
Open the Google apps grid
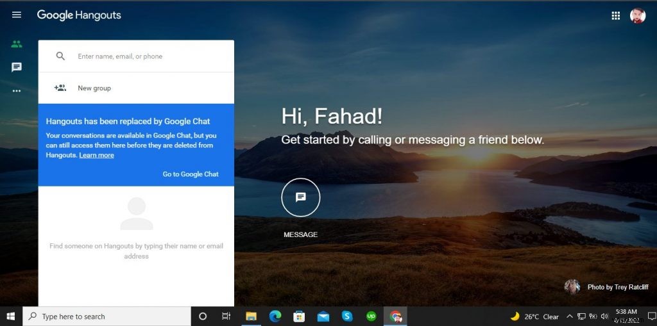[x=615, y=16]
